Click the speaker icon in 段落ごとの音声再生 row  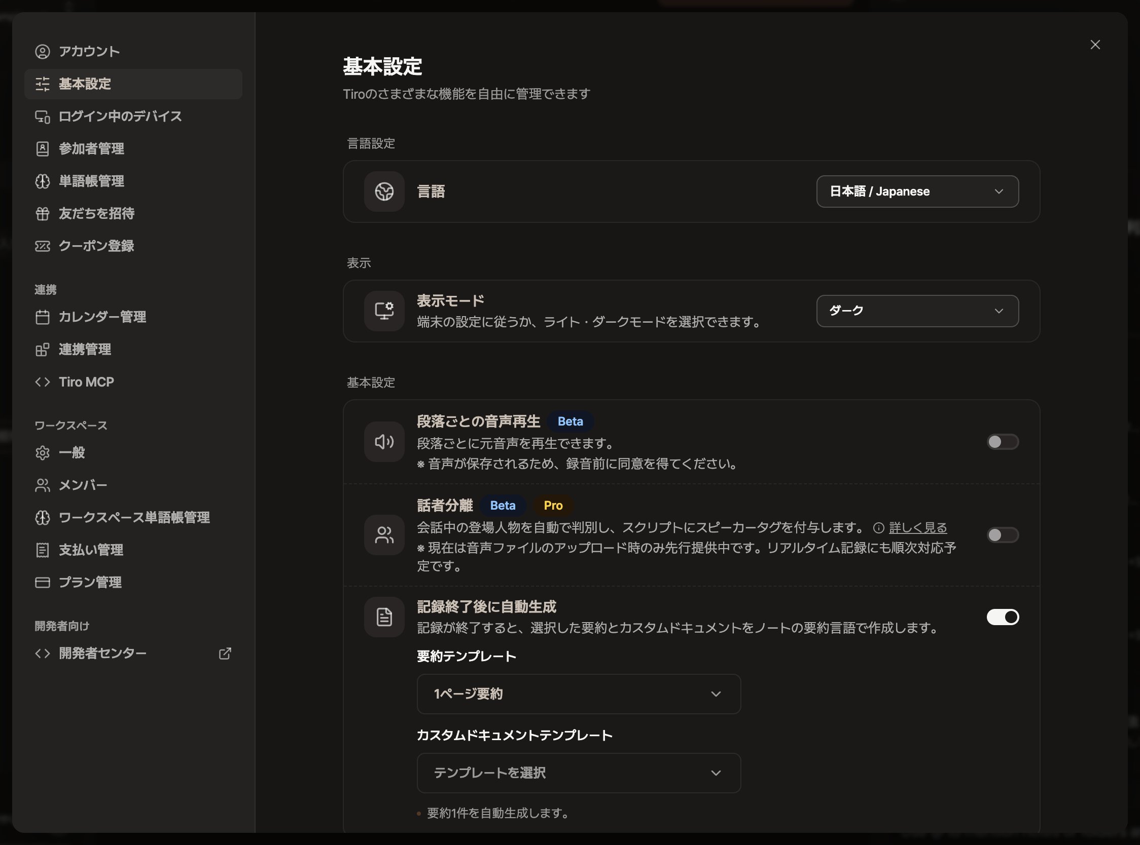(384, 442)
